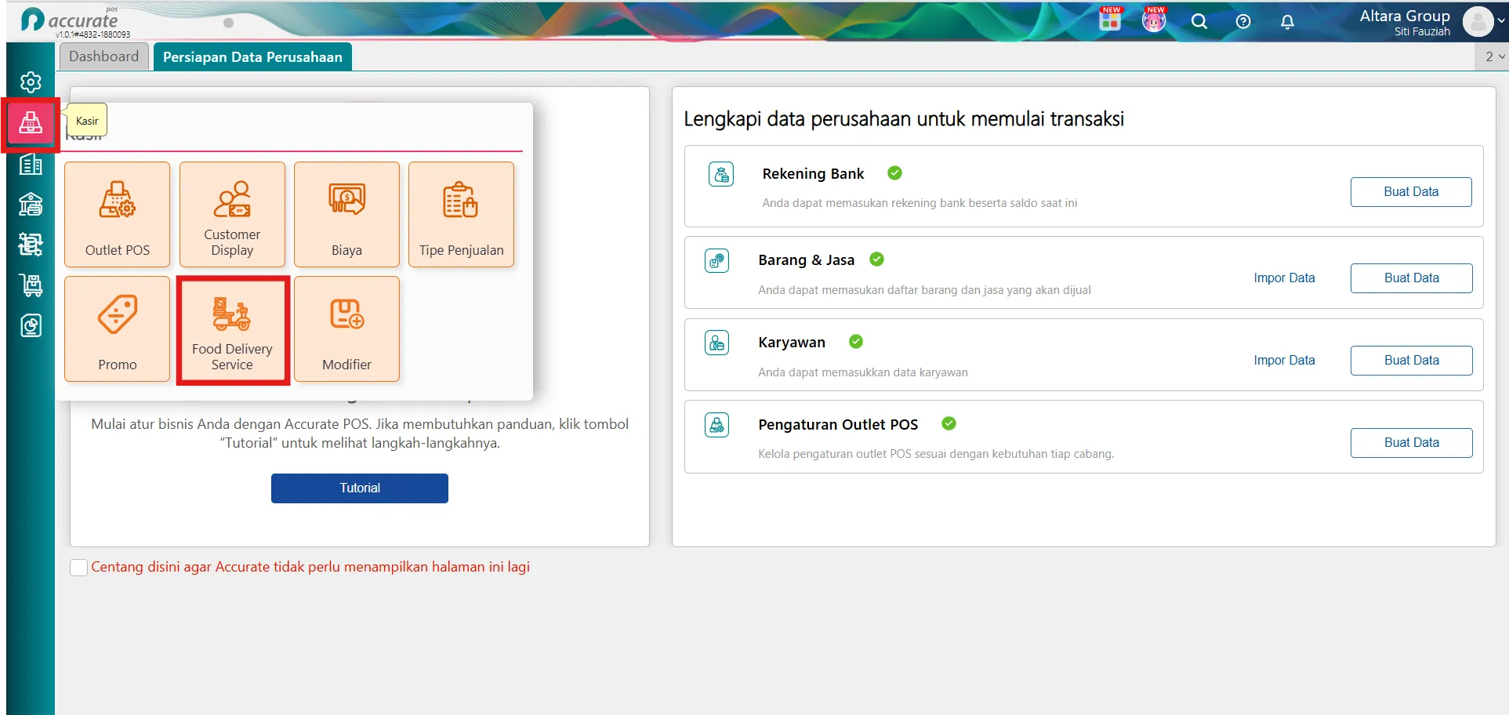This screenshot has height=715, width=1509.
Task: Switch to the Dashboard tab
Action: [x=103, y=56]
